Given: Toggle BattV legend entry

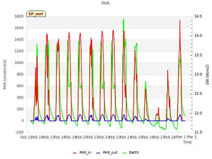Looking at the screenshot, I should [131, 152].
